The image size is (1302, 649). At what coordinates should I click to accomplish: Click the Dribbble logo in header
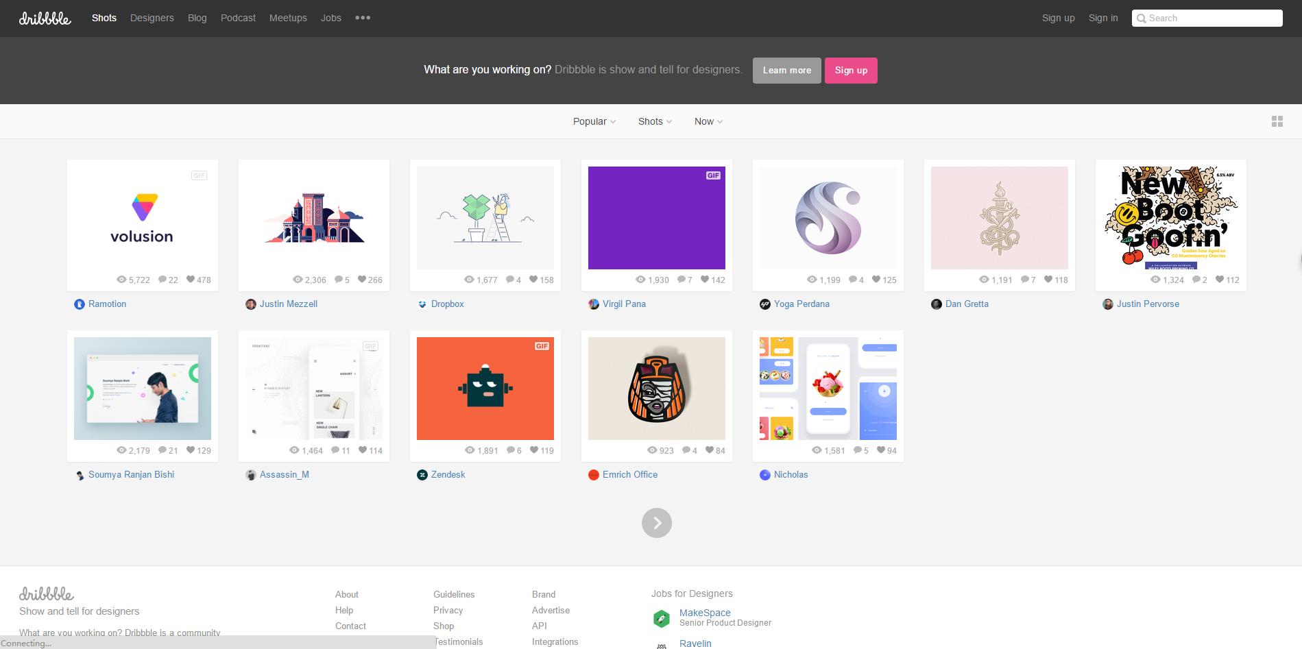click(x=45, y=19)
